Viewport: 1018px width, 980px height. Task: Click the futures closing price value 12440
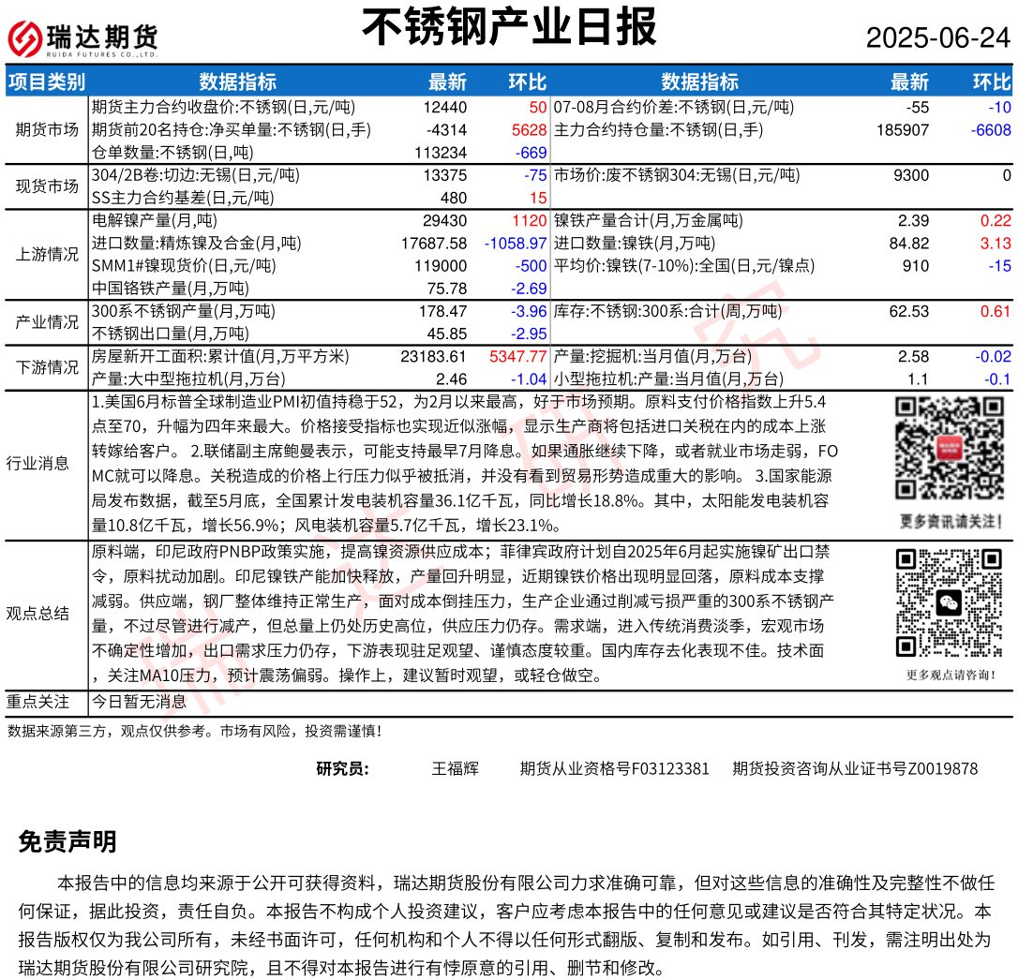click(x=444, y=108)
